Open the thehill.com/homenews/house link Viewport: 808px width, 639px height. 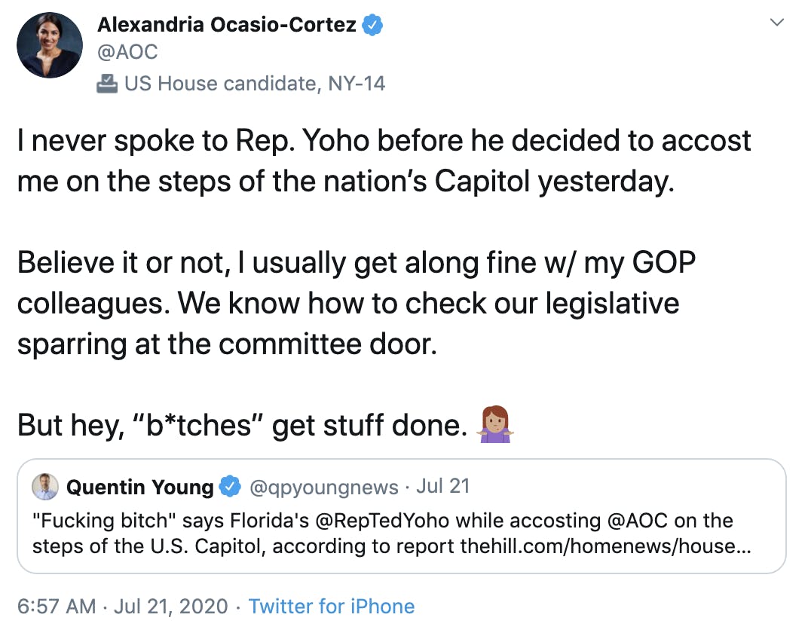605,546
